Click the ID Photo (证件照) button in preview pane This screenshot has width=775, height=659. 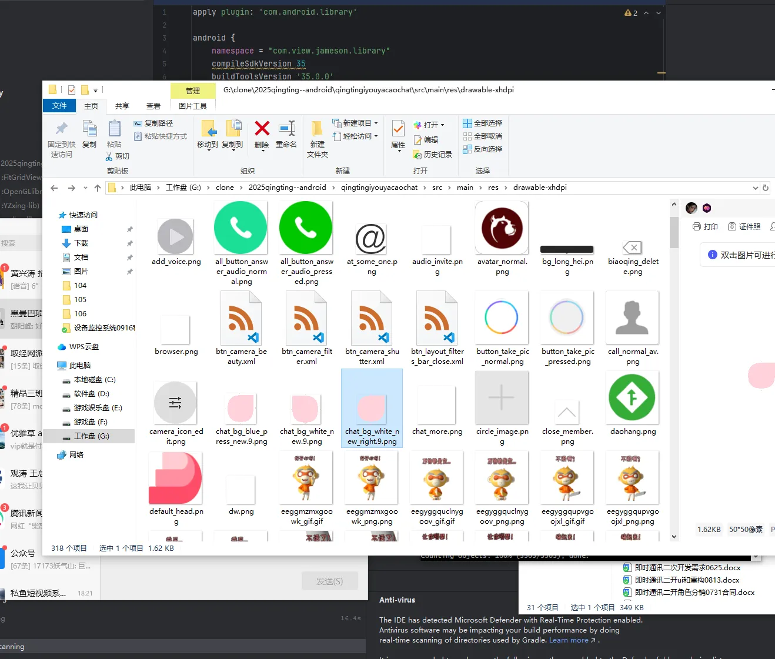pos(744,226)
